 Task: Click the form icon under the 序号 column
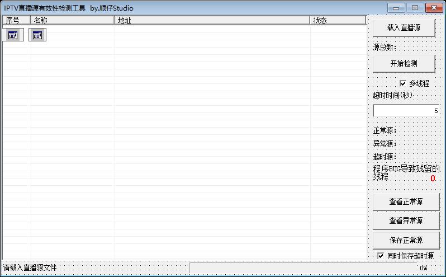click(x=13, y=35)
